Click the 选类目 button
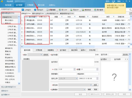Screen dimensions: 132x98 (x=46, y=55)
